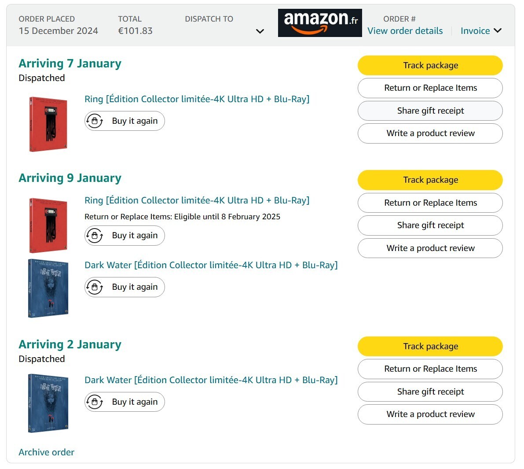Click the reorder icon for Dark Water arriving 9 January
This screenshot has height=469, width=524.
tap(95, 287)
